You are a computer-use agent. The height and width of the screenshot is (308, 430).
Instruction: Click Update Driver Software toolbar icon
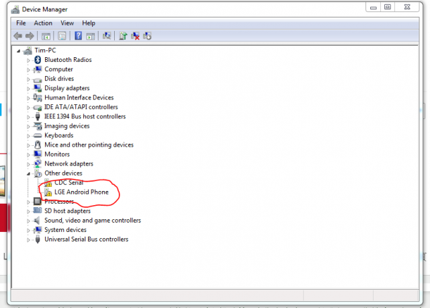(x=123, y=36)
